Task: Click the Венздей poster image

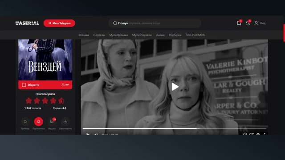Action: click(45, 60)
